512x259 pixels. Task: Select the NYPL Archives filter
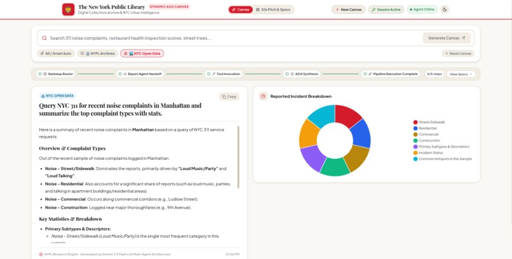point(97,53)
